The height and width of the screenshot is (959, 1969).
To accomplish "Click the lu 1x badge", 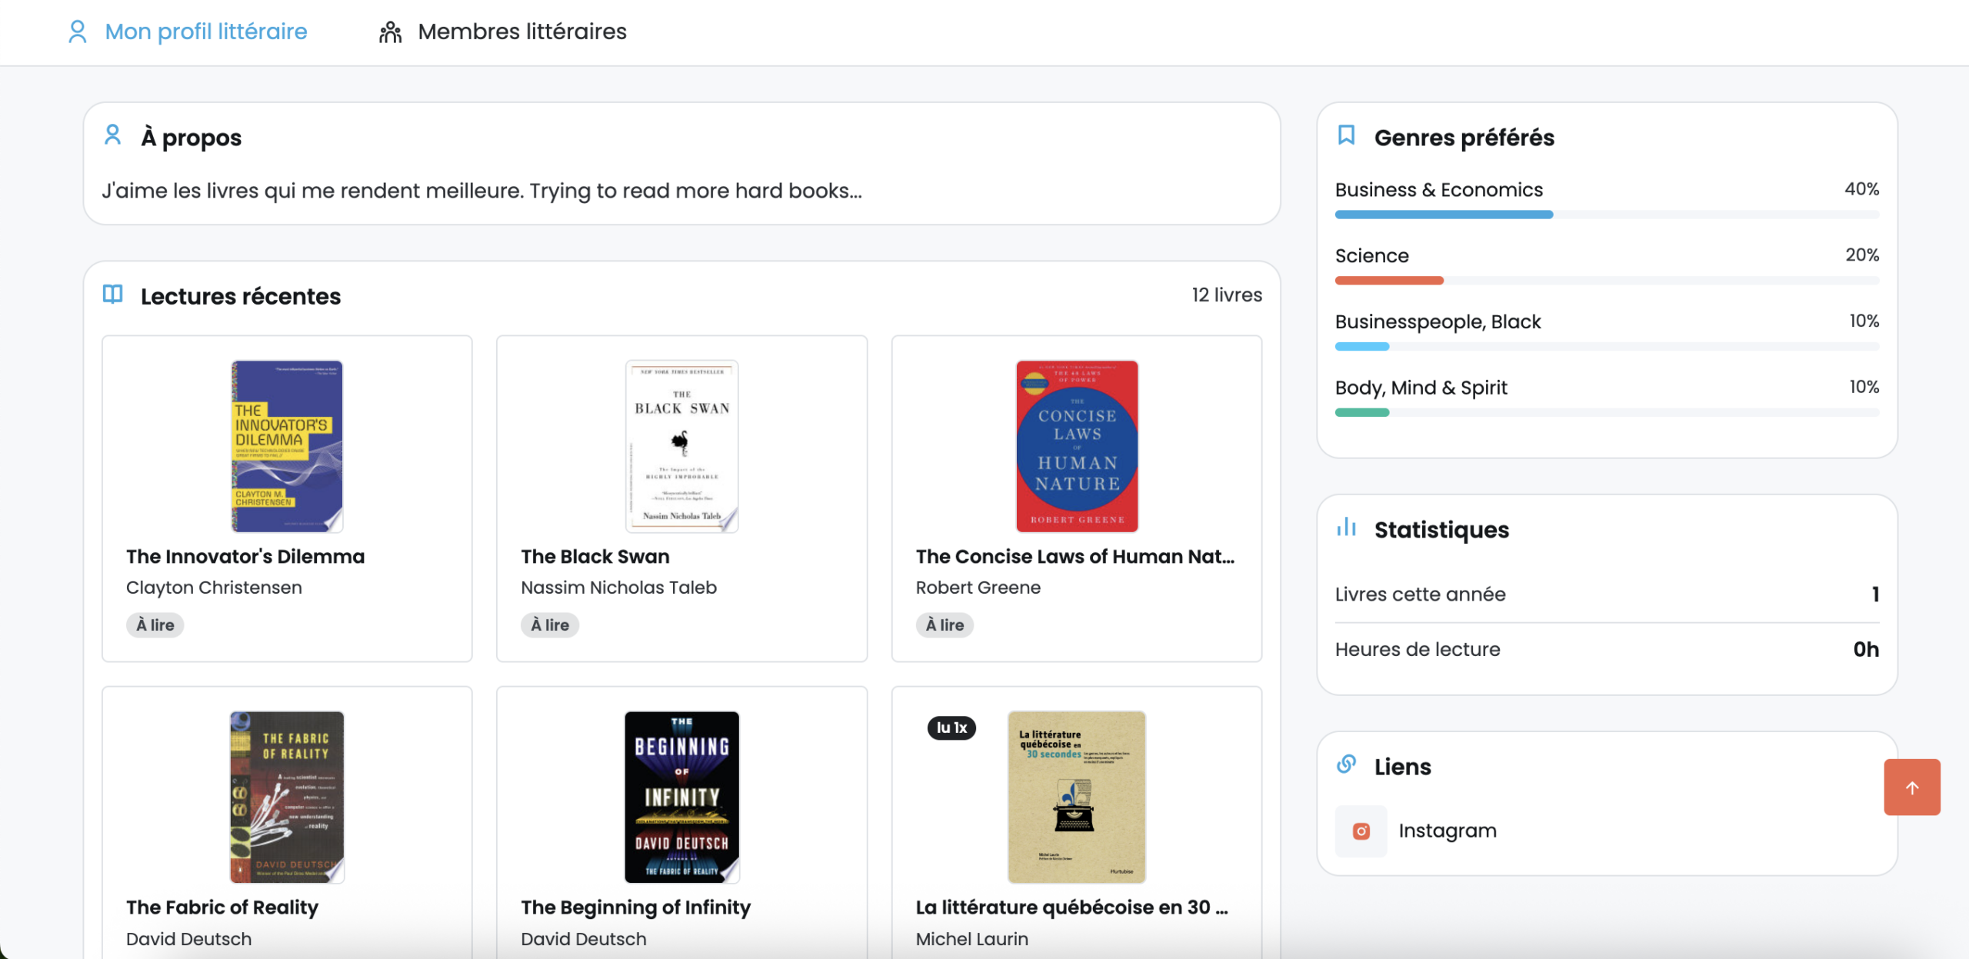I will 951,728.
